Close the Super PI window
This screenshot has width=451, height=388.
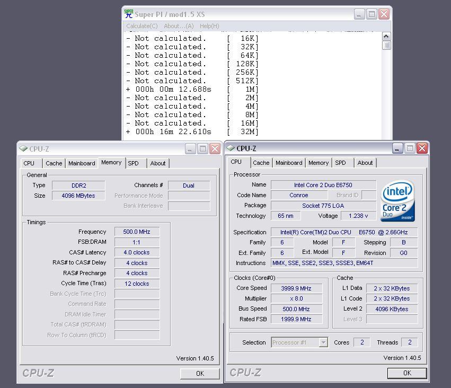click(384, 14)
